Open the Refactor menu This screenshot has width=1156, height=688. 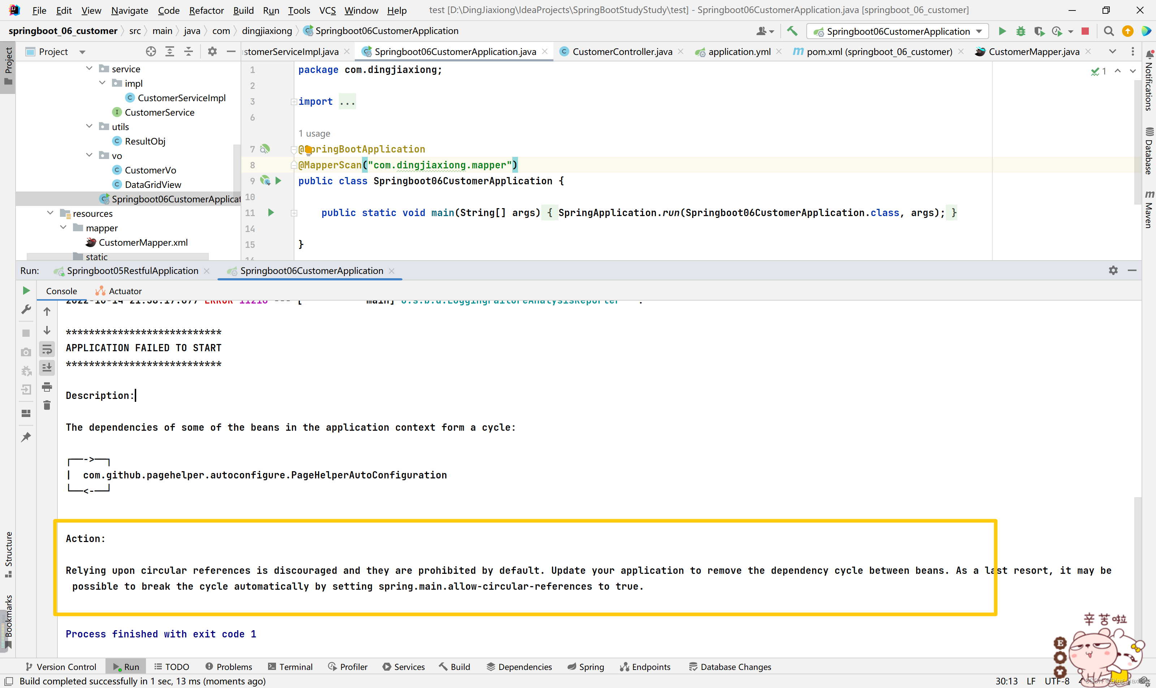(x=206, y=10)
